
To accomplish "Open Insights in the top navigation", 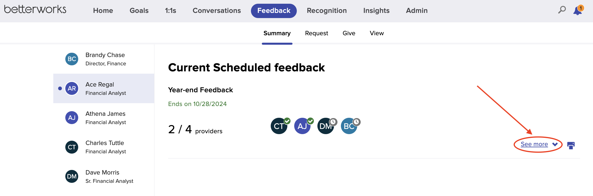I will [376, 11].
